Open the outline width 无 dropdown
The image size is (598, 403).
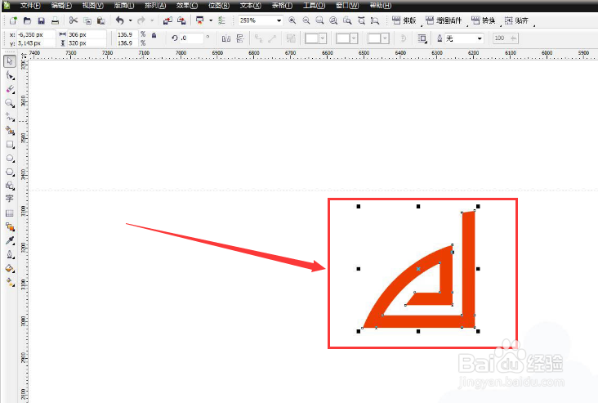point(480,38)
